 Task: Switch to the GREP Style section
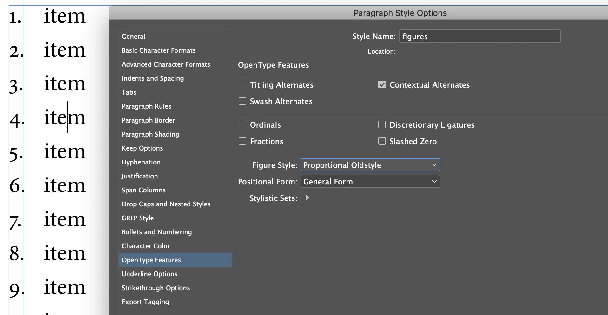(138, 218)
